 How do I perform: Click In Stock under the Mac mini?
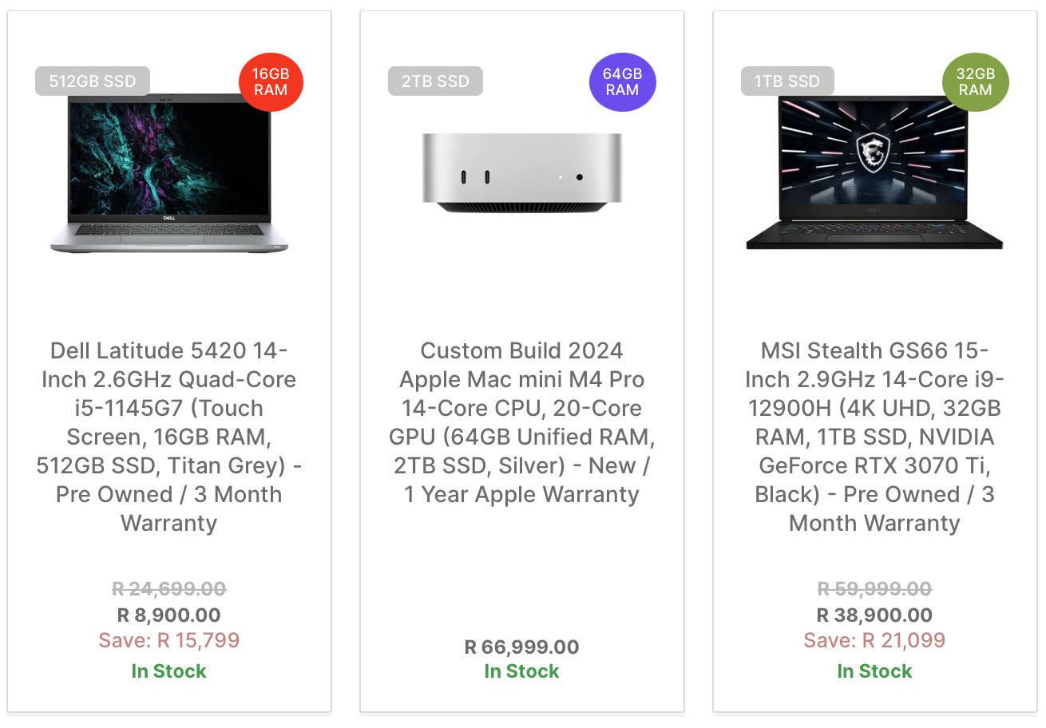[x=522, y=671]
